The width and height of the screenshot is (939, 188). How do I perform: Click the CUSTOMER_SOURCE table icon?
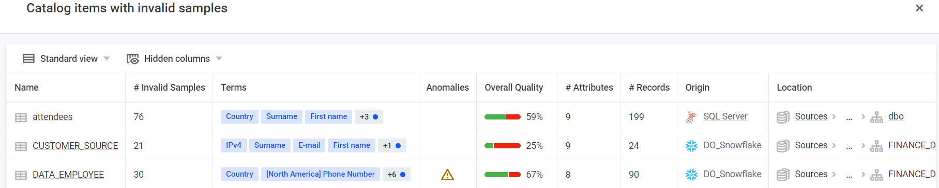[x=21, y=146]
